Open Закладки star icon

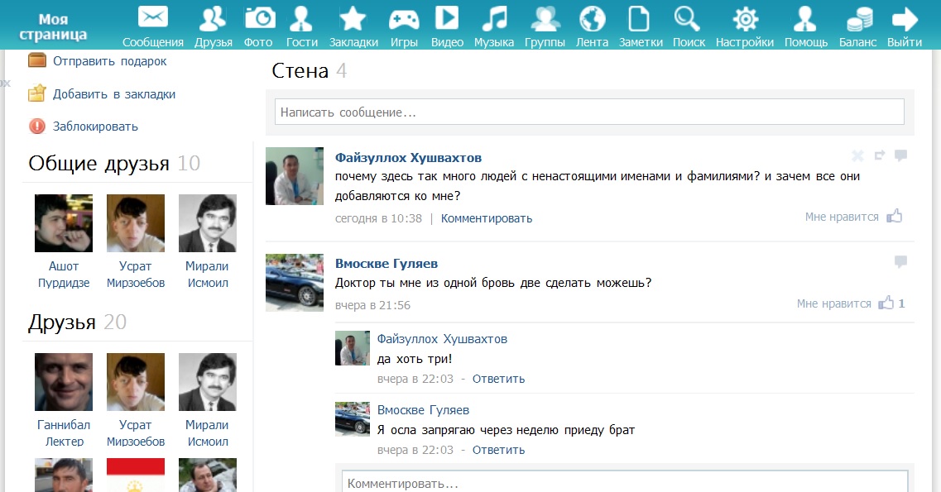353,18
